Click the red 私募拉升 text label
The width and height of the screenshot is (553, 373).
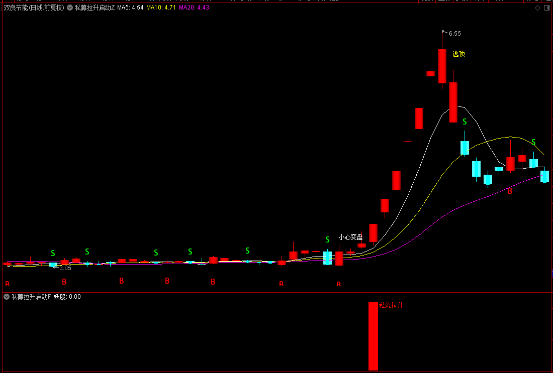[x=391, y=305]
